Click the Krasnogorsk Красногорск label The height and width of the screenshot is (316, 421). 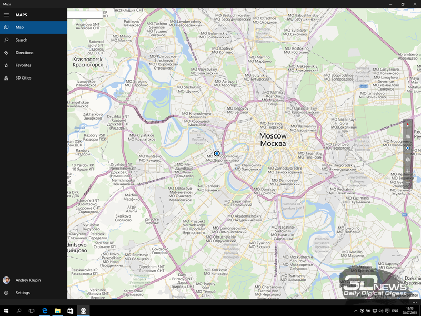coord(88,62)
